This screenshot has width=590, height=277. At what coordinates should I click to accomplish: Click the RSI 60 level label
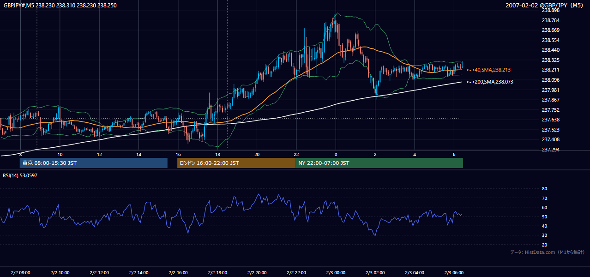point(544,207)
